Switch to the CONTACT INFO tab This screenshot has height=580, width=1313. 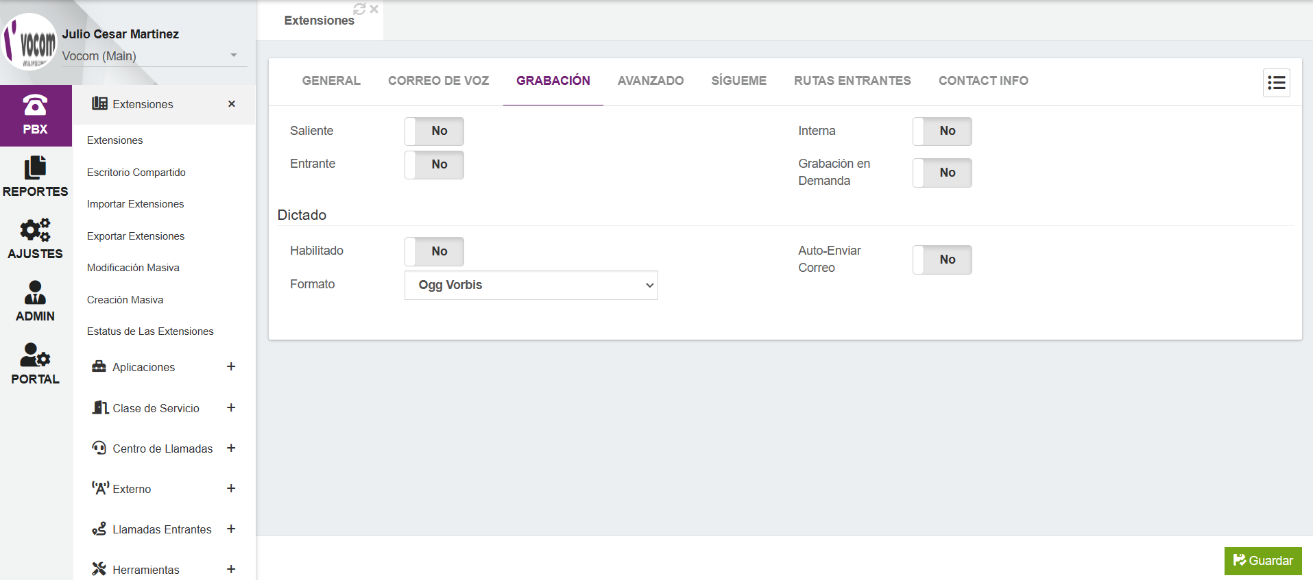point(983,81)
